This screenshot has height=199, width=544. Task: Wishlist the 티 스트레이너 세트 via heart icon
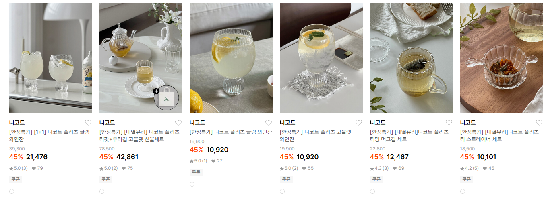point(539,123)
